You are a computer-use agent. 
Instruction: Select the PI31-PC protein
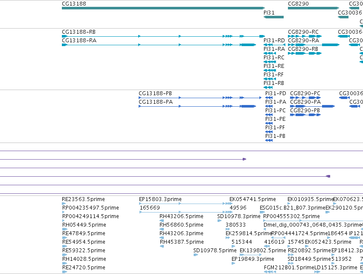[269, 115]
